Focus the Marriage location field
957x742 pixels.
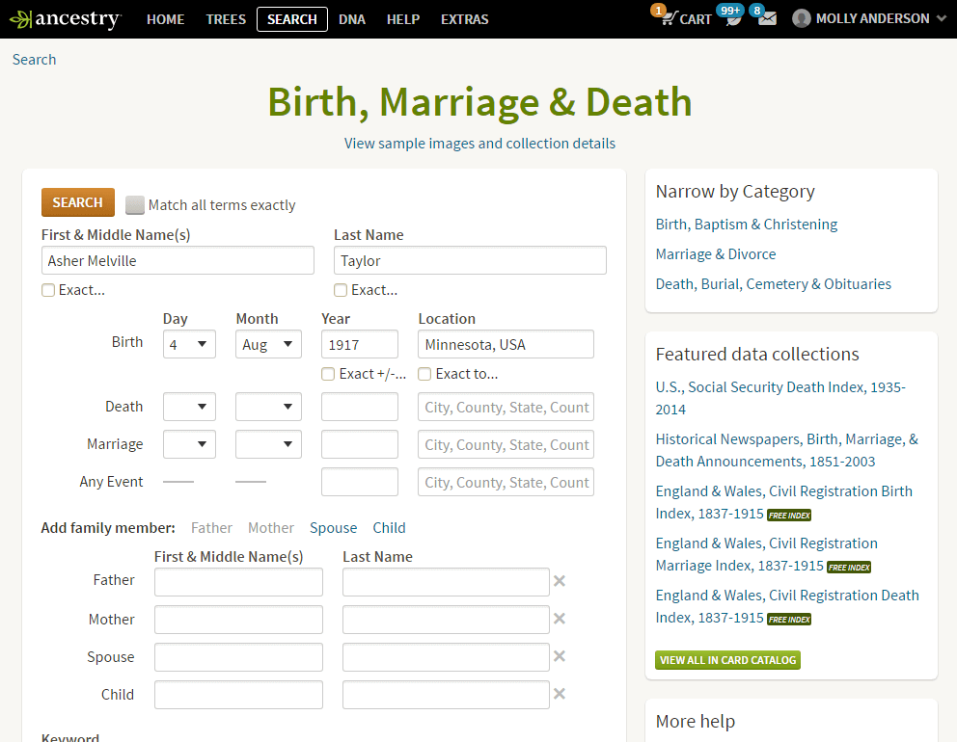[506, 444]
